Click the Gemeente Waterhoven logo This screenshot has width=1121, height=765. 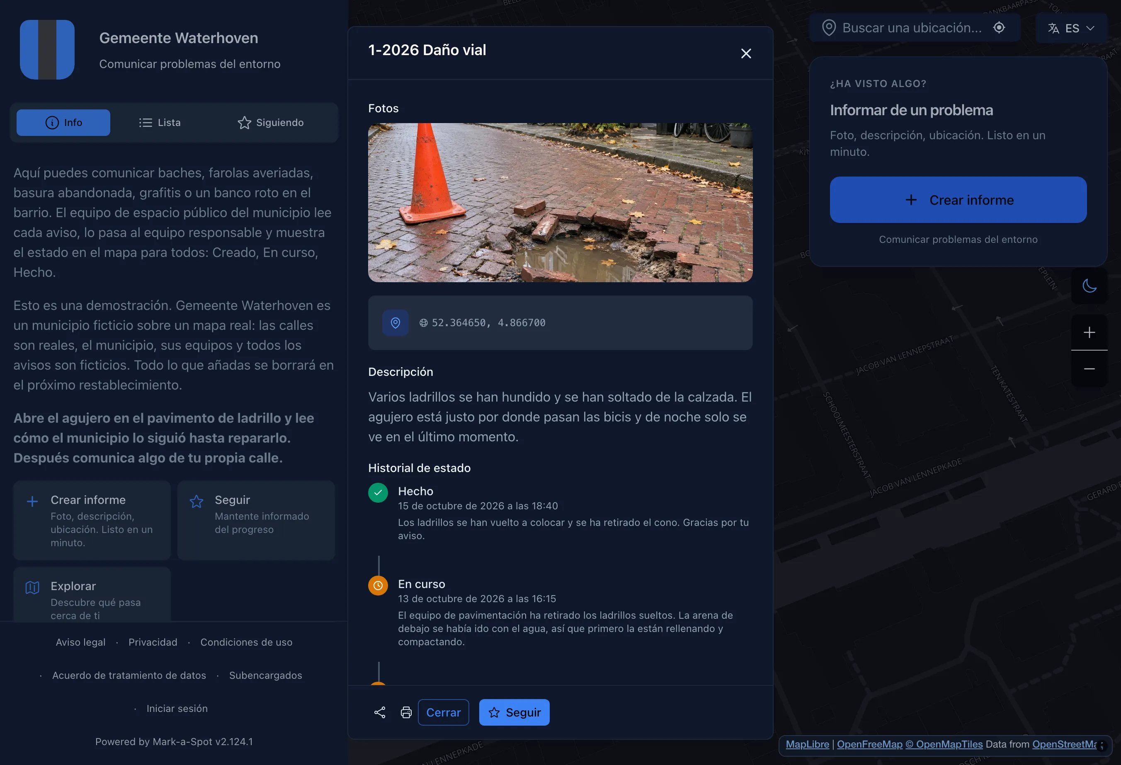[47, 50]
